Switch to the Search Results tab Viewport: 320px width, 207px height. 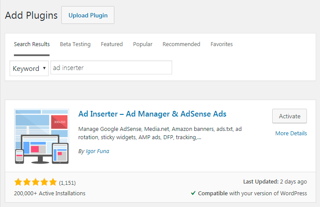(x=32, y=44)
